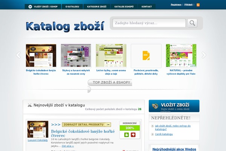
Task: Click the Vložit zboží banner button
Action: (x=174, y=106)
